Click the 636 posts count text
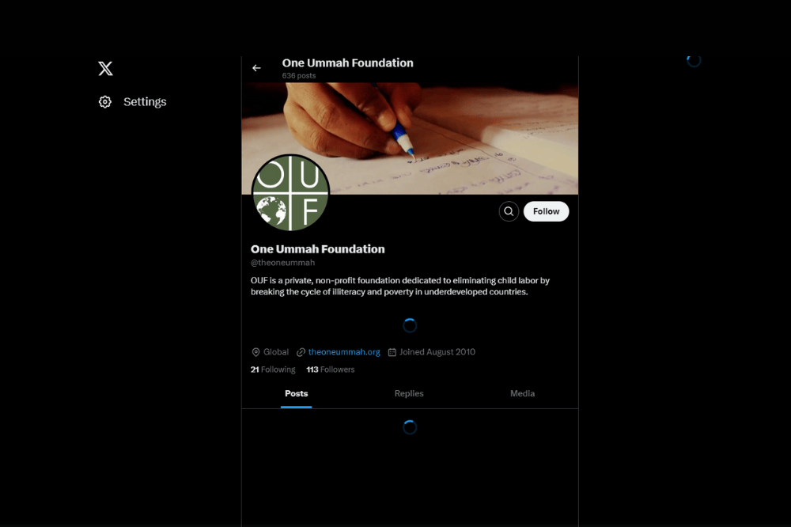791x527 pixels. [299, 76]
